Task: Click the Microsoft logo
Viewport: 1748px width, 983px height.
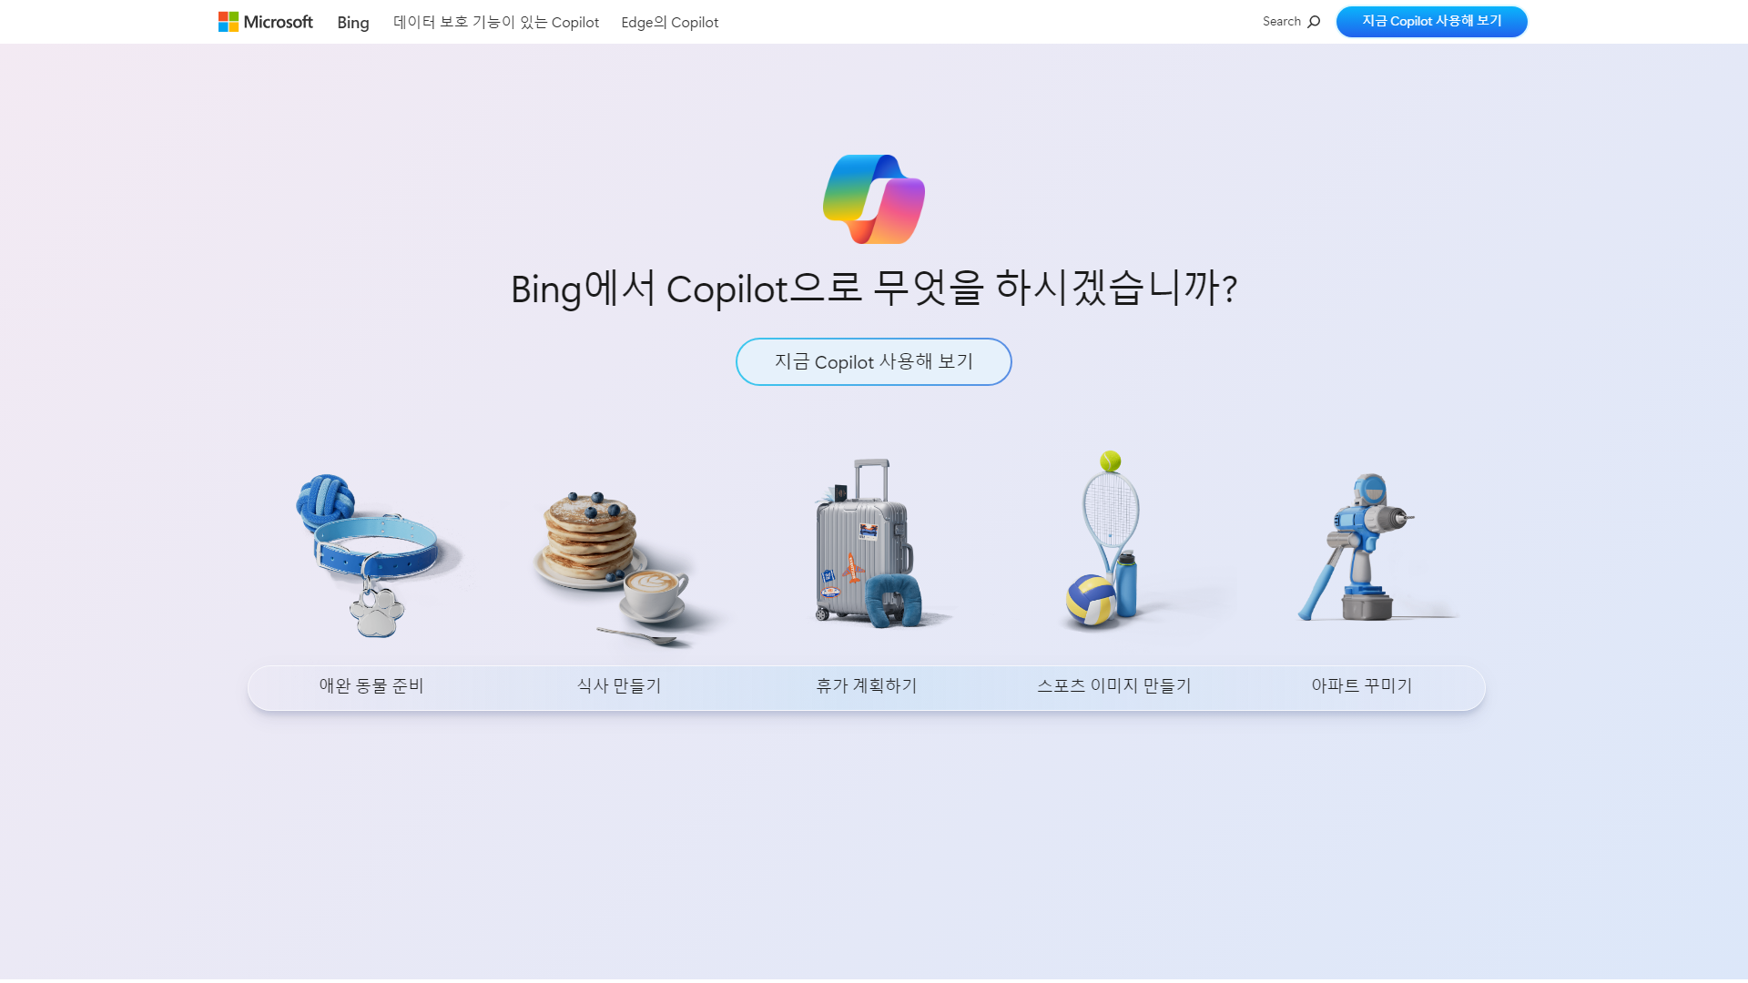Action: point(265,22)
